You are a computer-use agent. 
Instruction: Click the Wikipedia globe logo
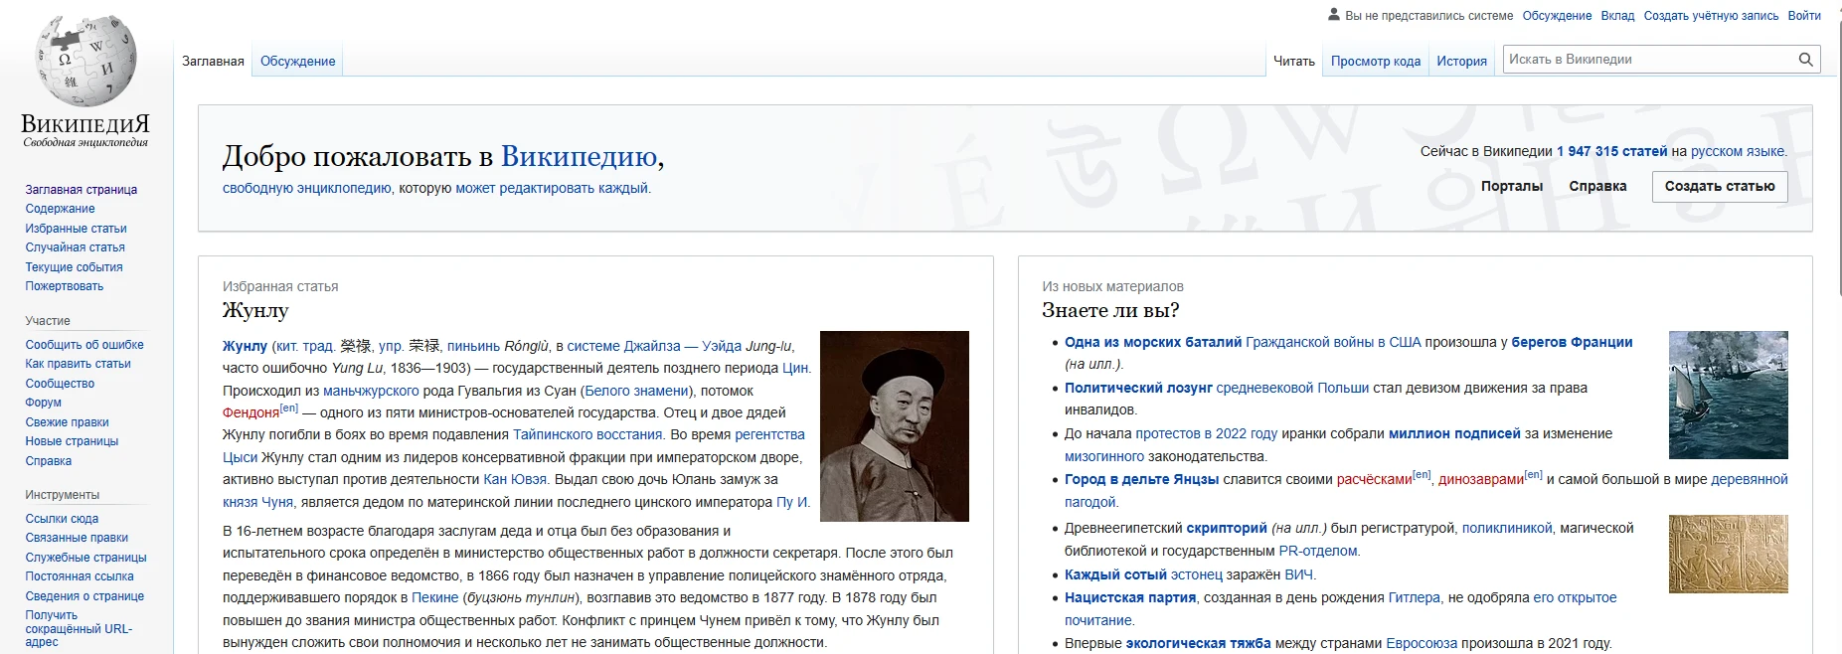[x=85, y=62]
